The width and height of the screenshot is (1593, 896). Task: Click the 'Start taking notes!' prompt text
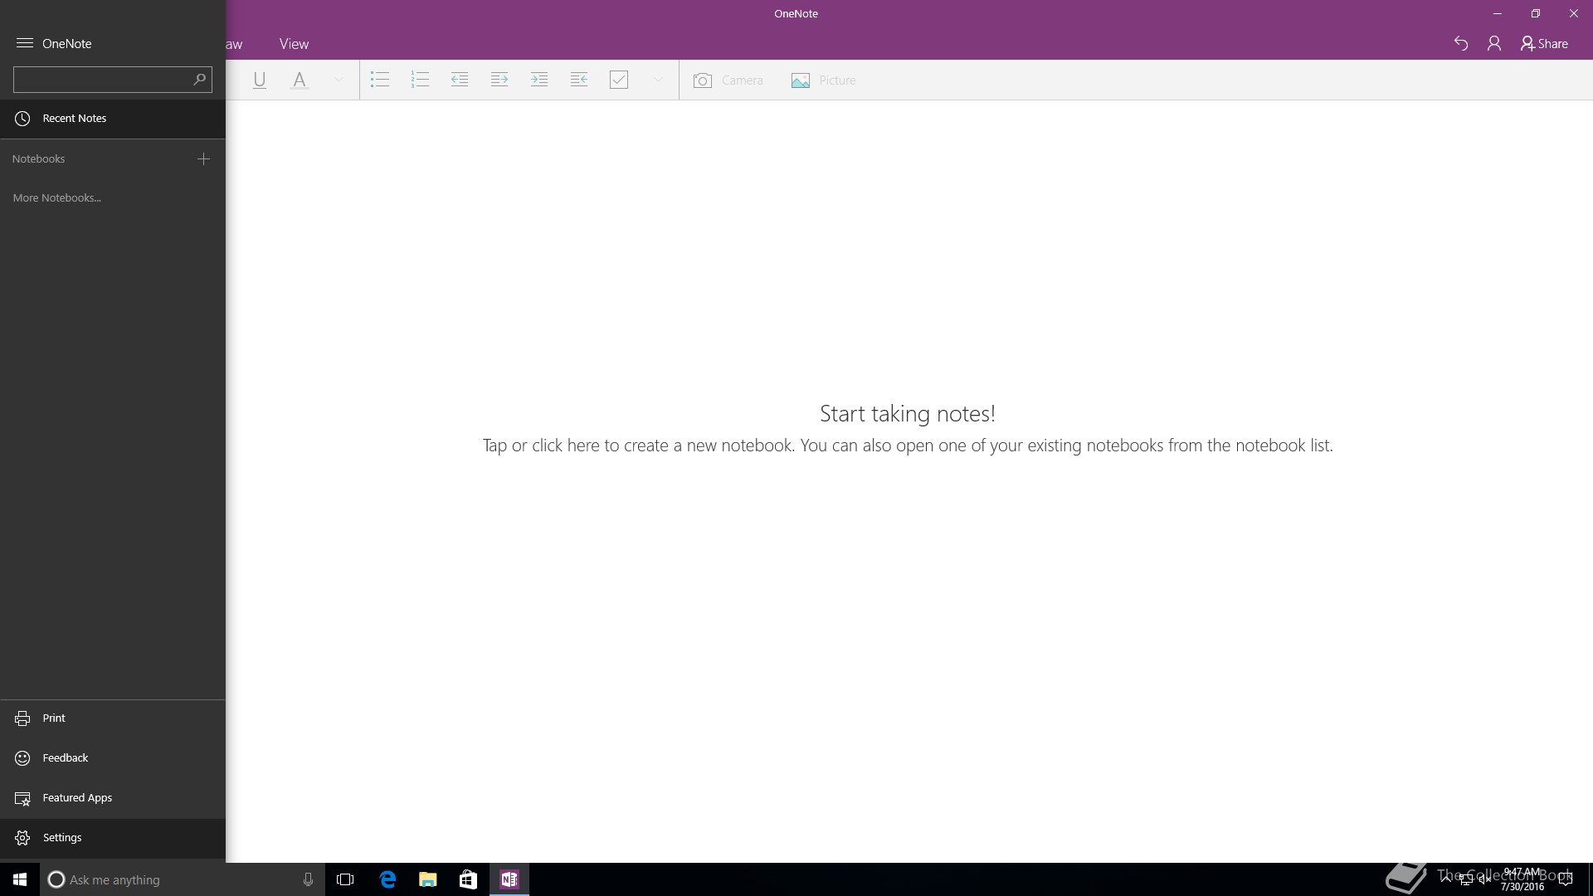908,414
